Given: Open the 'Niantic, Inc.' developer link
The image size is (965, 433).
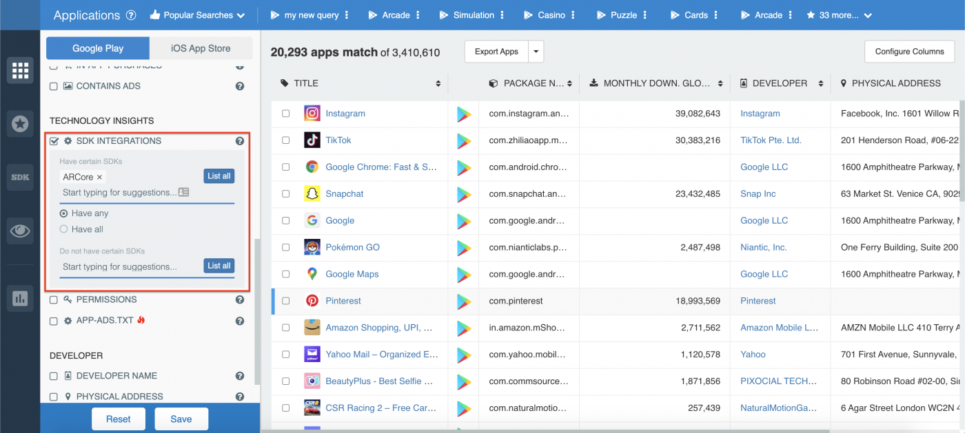Looking at the screenshot, I should (x=764, y=246).
